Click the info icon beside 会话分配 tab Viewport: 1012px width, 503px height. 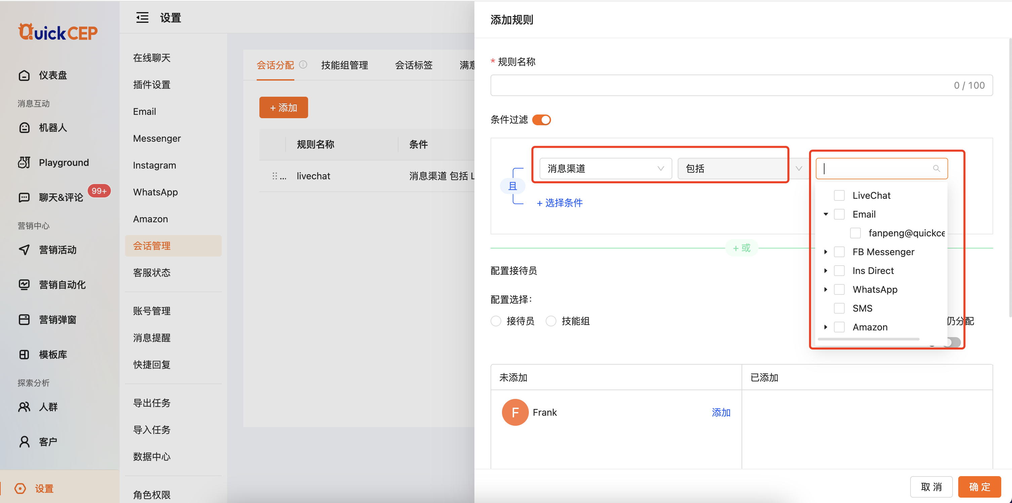point(303,64)
